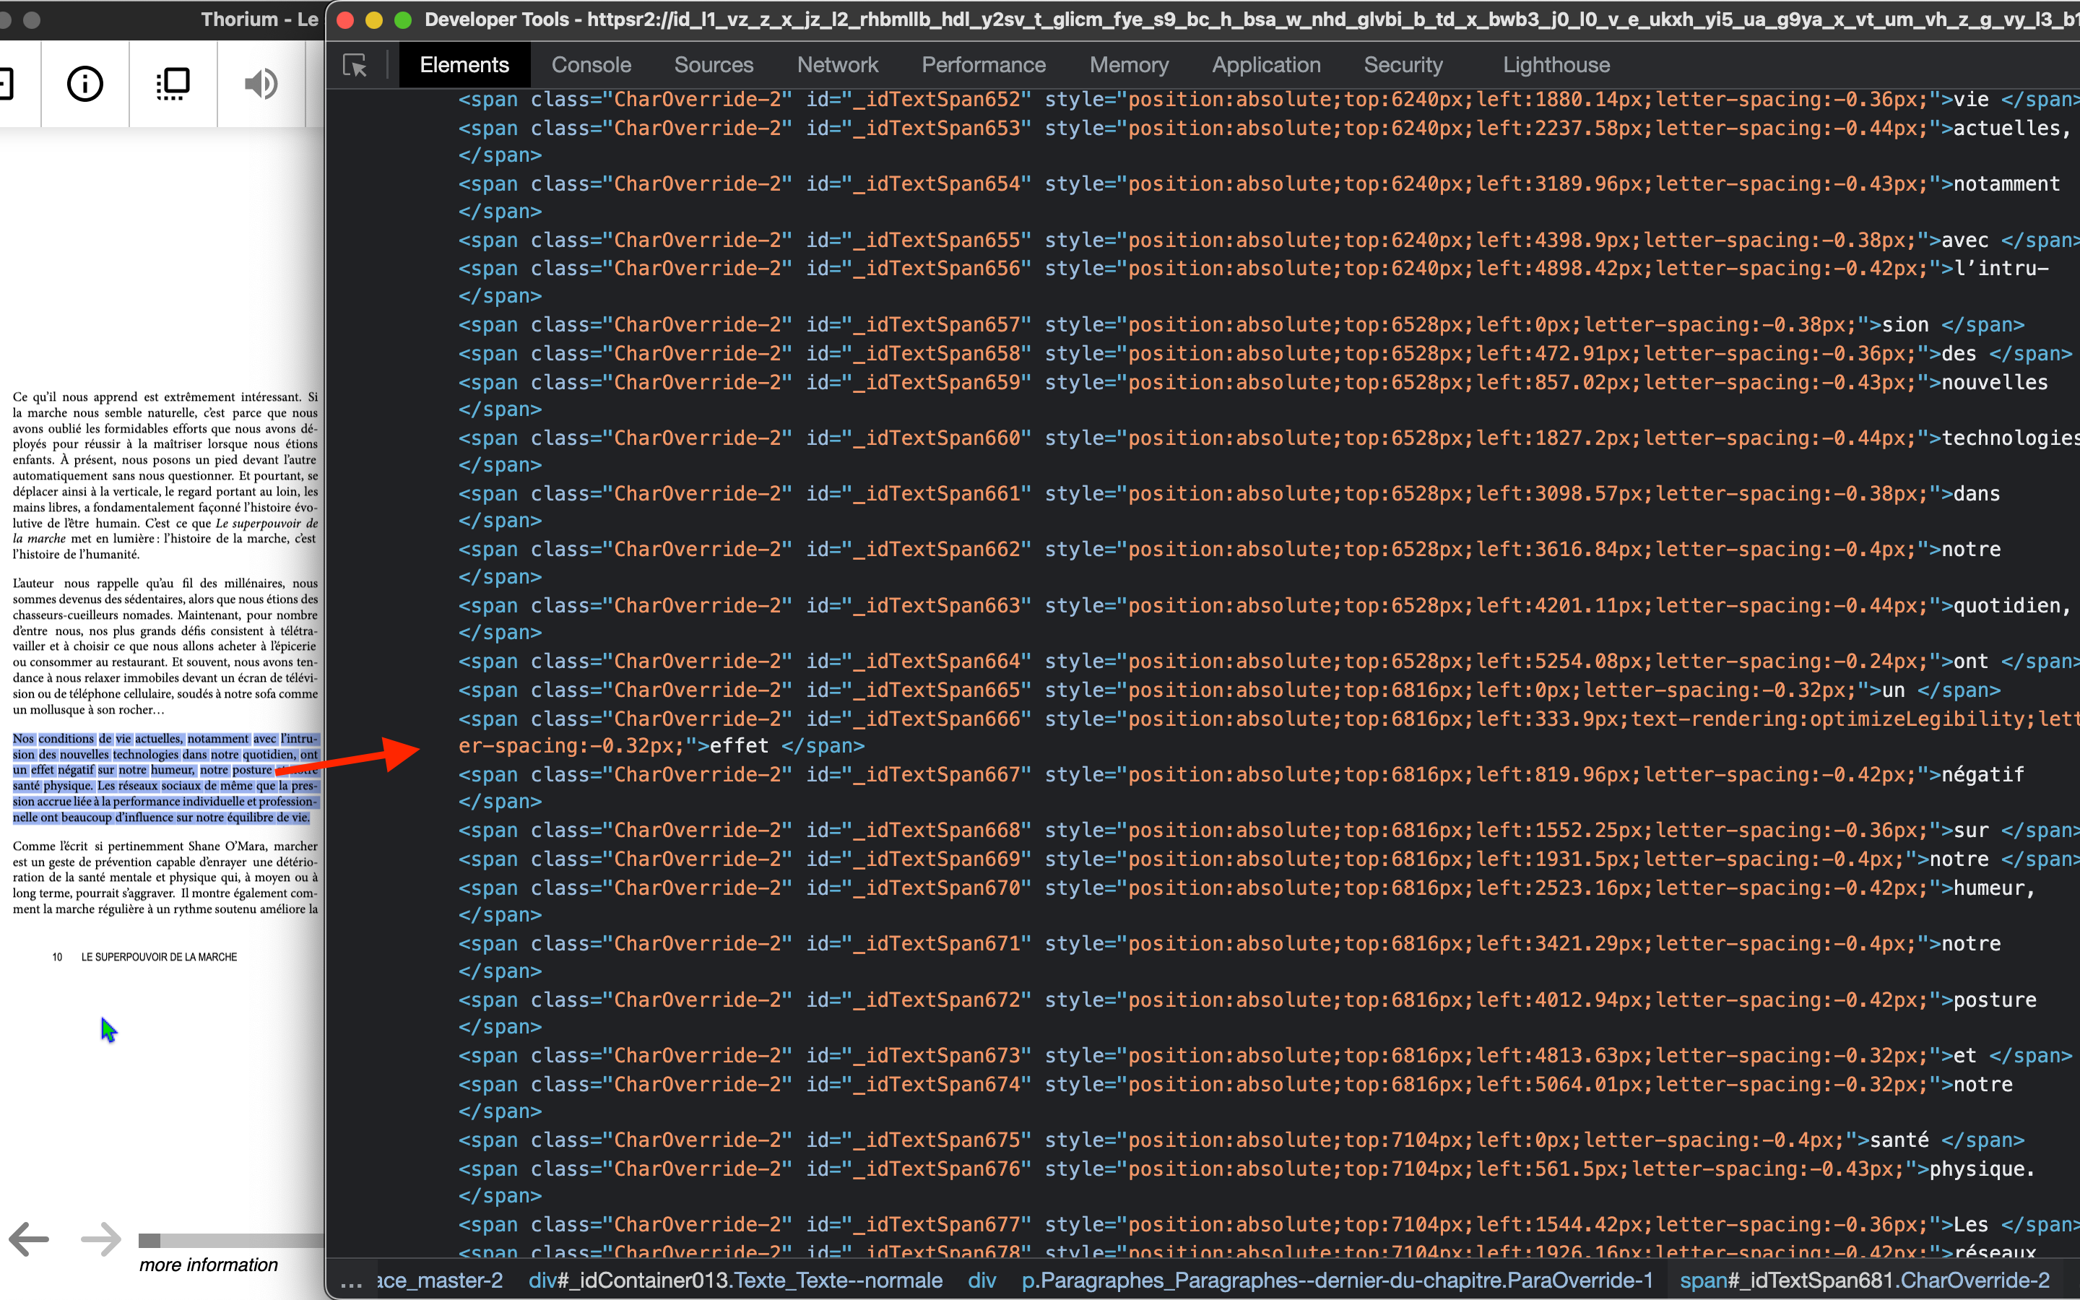Image resolution: width=2080 pixels, height=1300 pixels.
Task: Select the Application tab
Action: pos(1266,65)
